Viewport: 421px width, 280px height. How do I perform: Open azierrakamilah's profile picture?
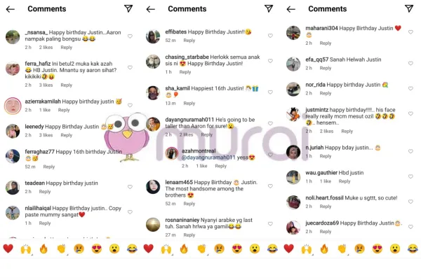[x=13, y=106]
